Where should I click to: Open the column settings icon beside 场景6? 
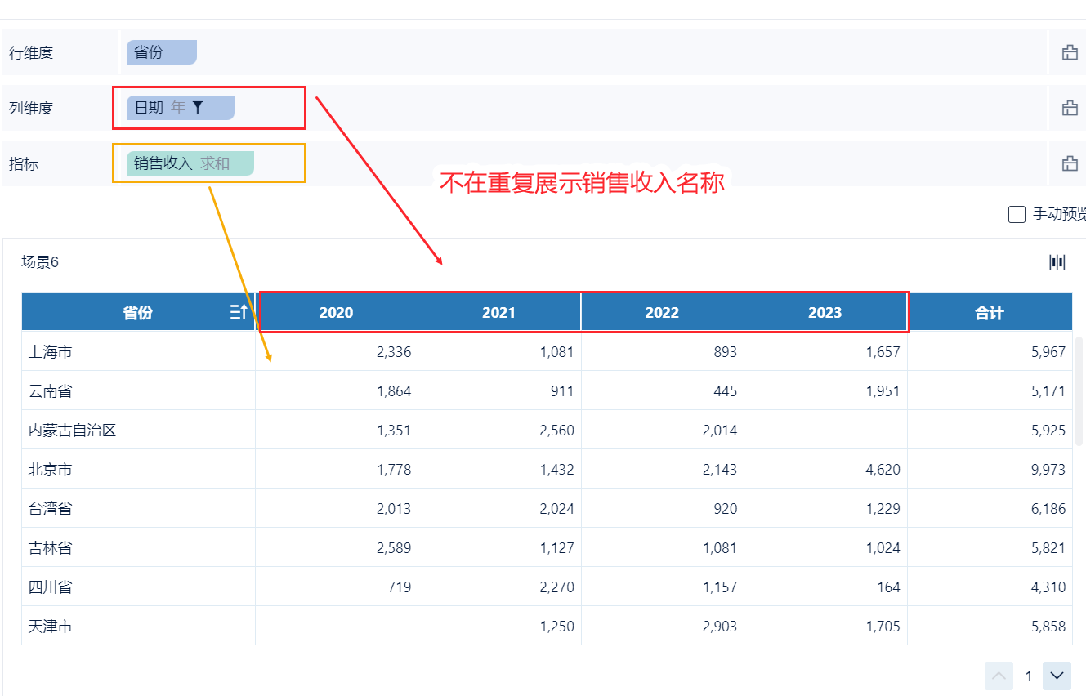(x=1057, y=262)
